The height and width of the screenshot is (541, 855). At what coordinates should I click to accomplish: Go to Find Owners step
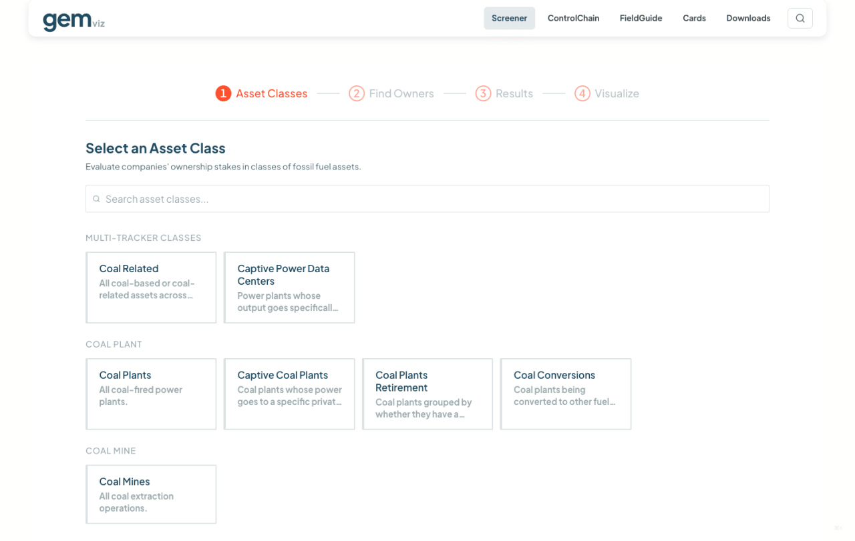pyautogui.click(x=401, y=93)
